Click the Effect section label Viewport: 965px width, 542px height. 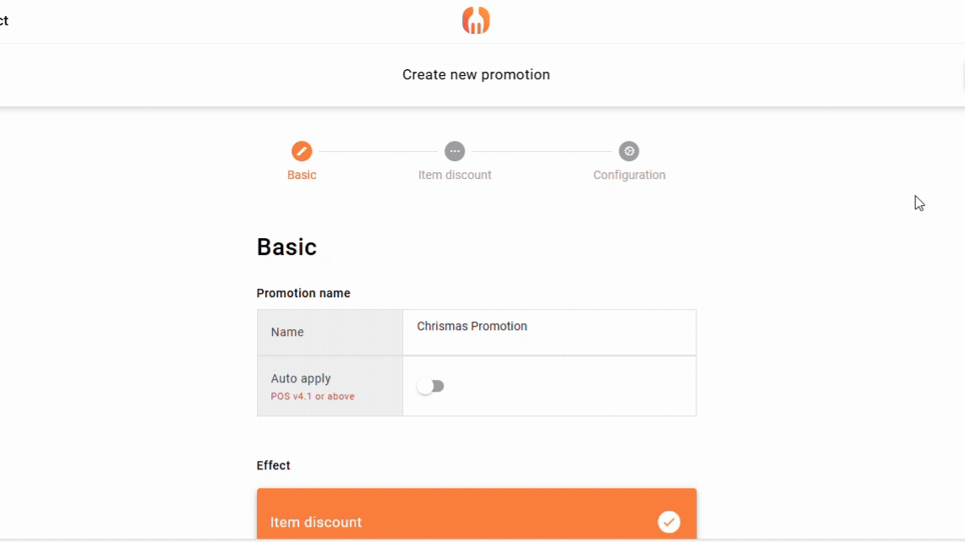[x=273, y=465]
